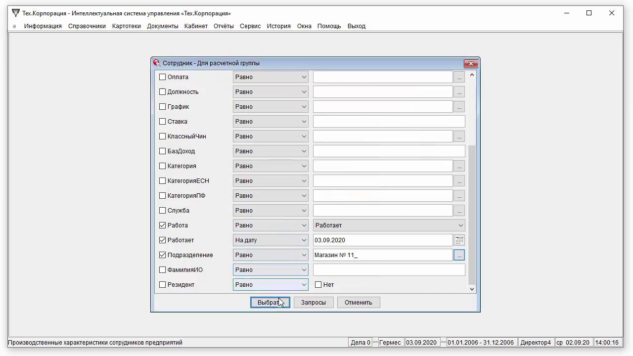Open lookup for КатегорияПФ value
633x356 pixels.
point(459,196)
